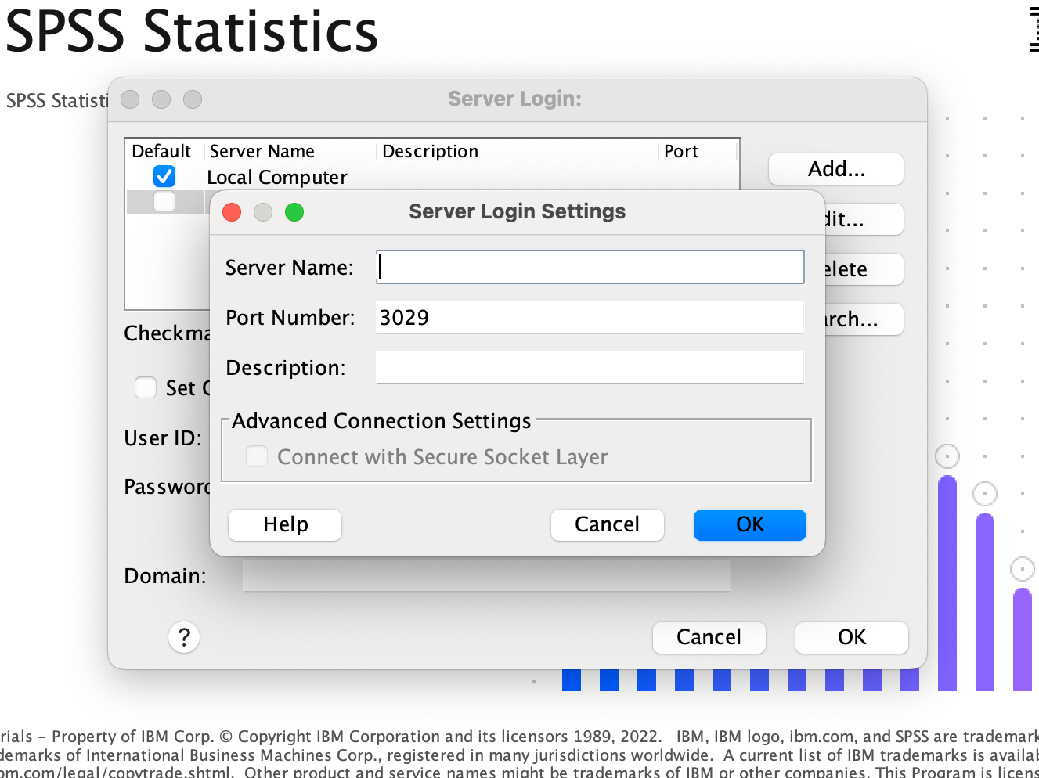Check the default box in second server row
The width and height of the screenshot is (1039, 778).
point(164,201)
